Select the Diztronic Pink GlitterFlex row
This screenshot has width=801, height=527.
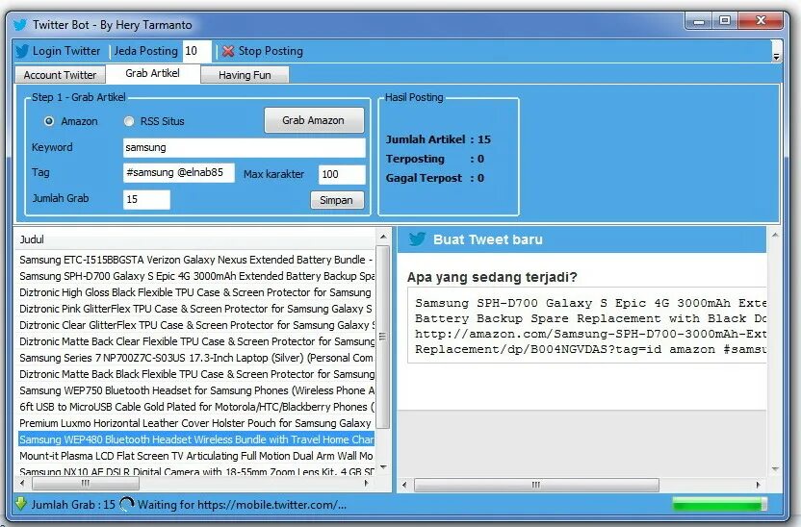tap(196, 309)
